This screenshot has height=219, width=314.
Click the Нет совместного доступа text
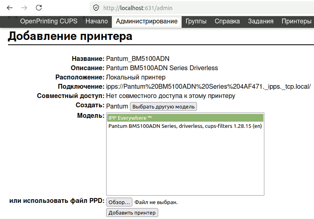(x=170, y=96)
